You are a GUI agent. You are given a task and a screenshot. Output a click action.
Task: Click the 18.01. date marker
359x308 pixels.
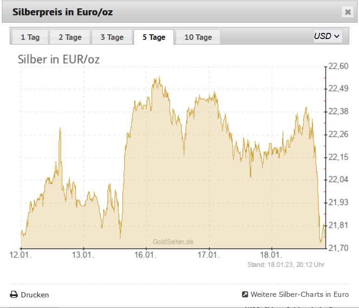271,255
